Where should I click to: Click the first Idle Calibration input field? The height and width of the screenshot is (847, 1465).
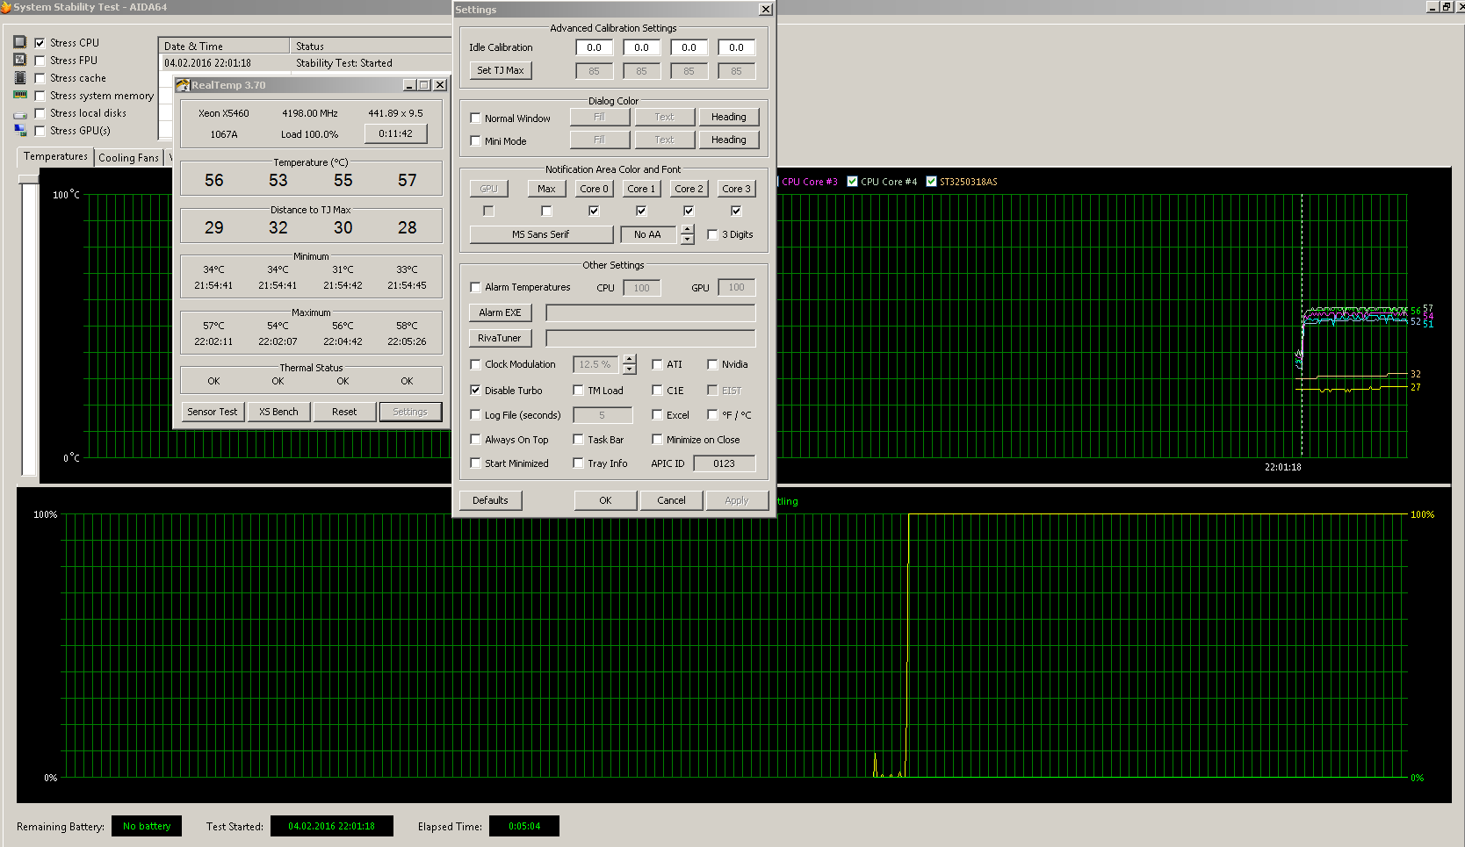(x=594, y=47)
